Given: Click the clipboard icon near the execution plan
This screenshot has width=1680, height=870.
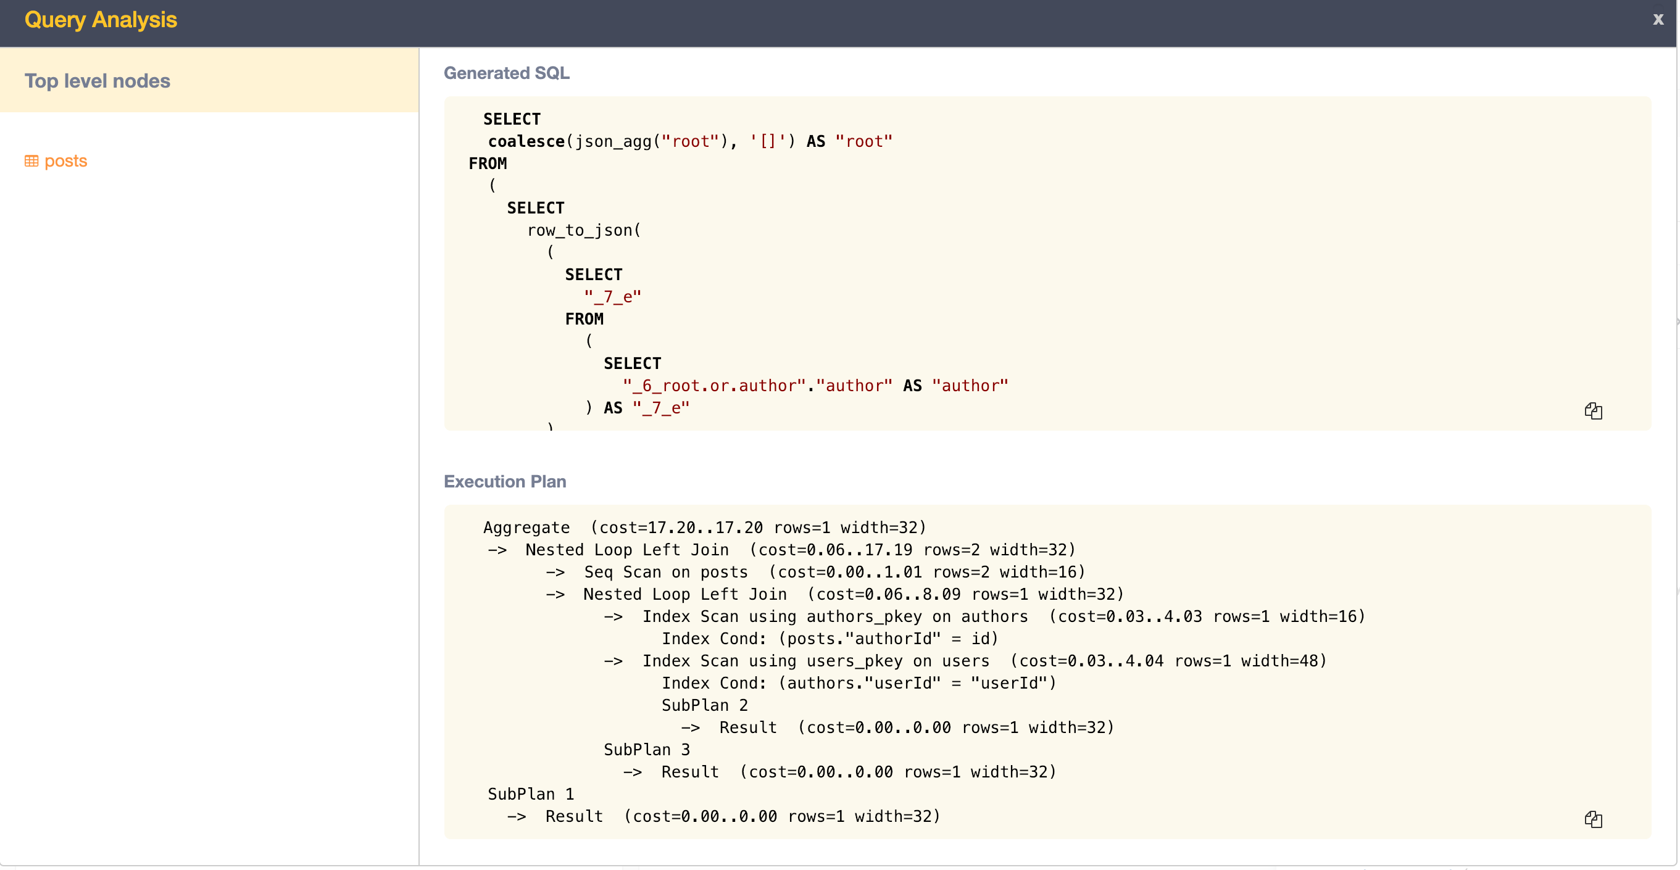Looking at the screenshot, I should pyautogui.click(x=1593, y=819).
